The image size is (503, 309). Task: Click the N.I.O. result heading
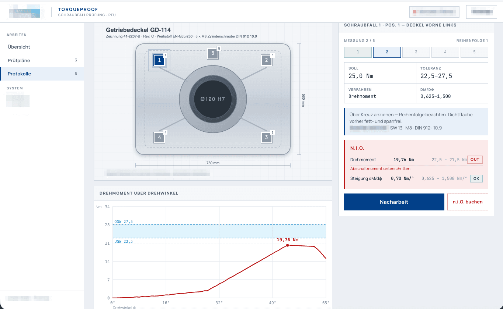(x=357, y=148)
